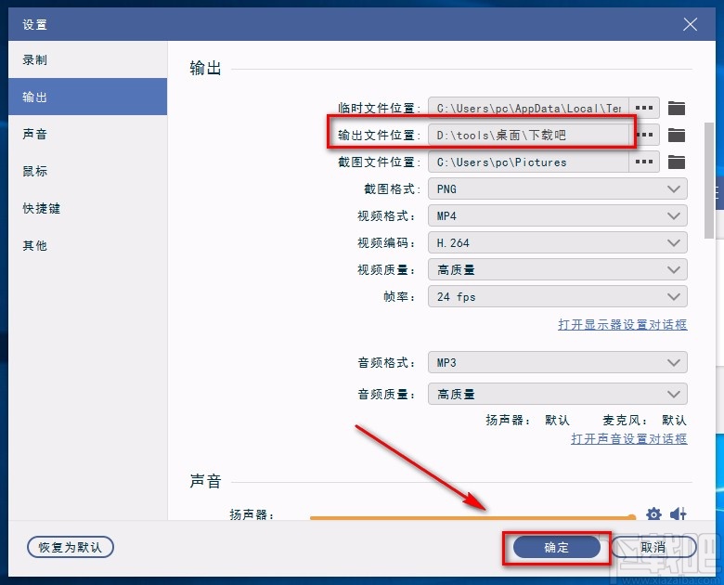
Task: Browse for the temp file location with its ellipsis button
Action: 643,108
